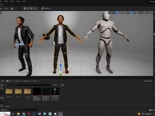Screen dimensions: 155x116
Task: Click viewport layout maximize icon
Action: tap(151, 13)
